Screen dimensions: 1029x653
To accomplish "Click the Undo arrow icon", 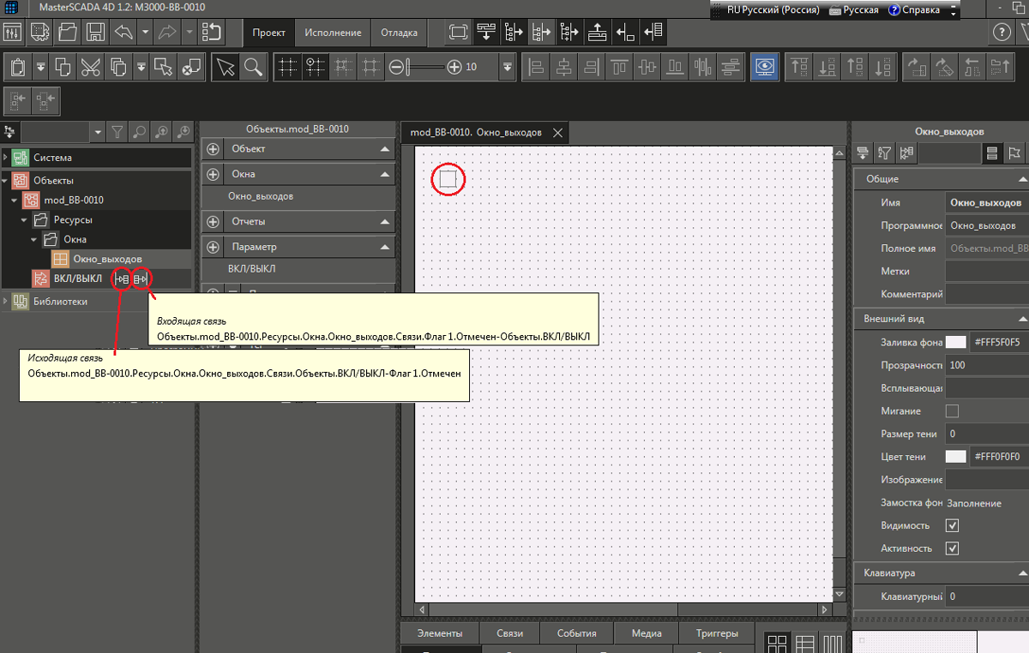I will [x=123, y=33].
